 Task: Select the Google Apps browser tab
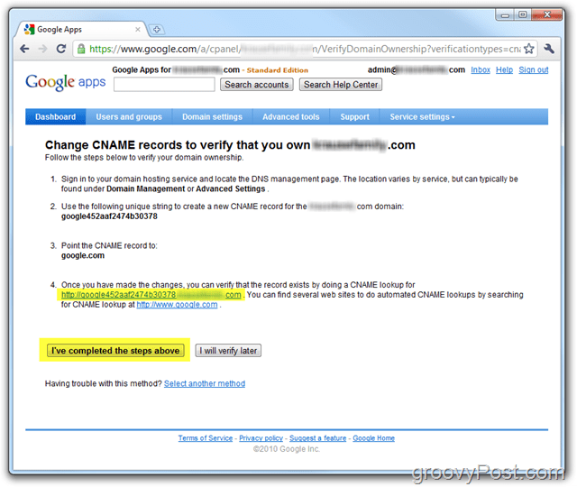point(81,30)
